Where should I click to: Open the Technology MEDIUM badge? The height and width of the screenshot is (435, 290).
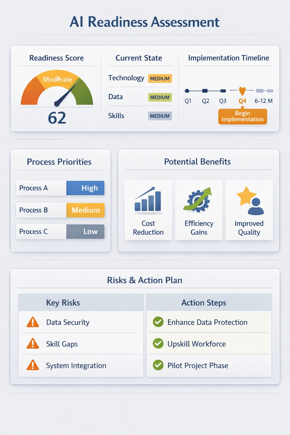160,78
